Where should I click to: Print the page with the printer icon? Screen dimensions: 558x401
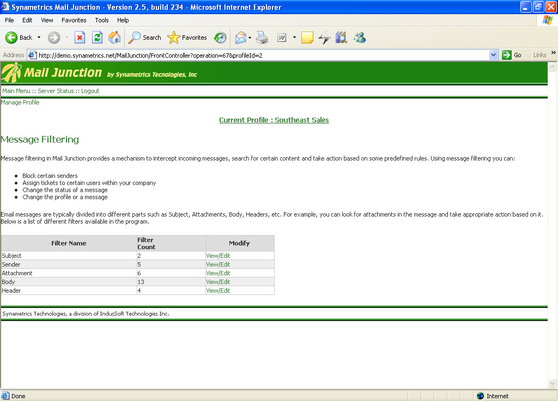pyautogui.click(x=262, y=38)
